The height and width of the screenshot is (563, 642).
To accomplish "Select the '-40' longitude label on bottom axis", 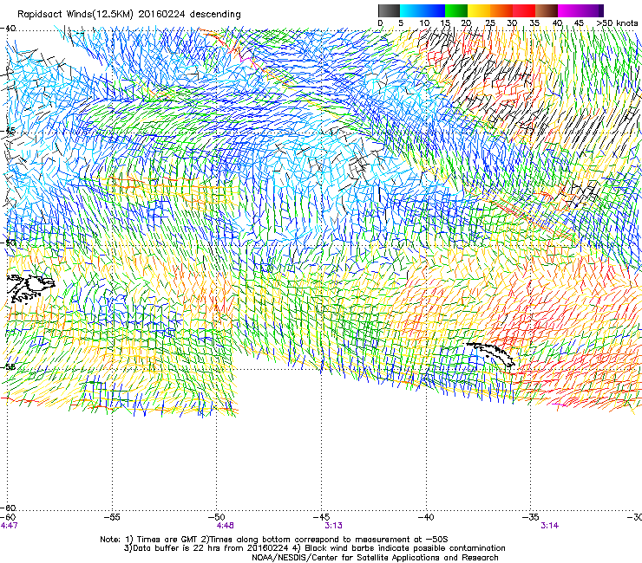I will click(426, 517).
